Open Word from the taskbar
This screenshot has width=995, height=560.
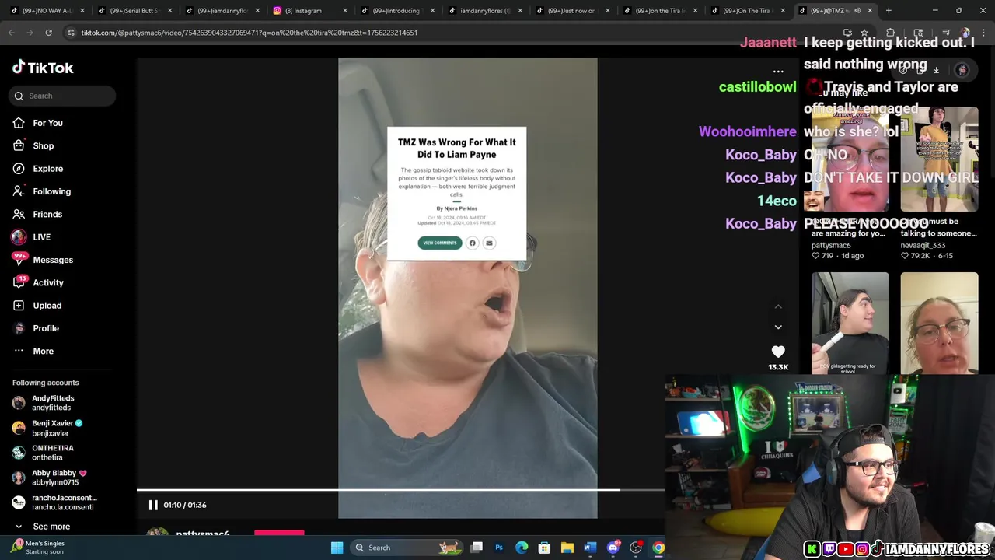point(590,548)
